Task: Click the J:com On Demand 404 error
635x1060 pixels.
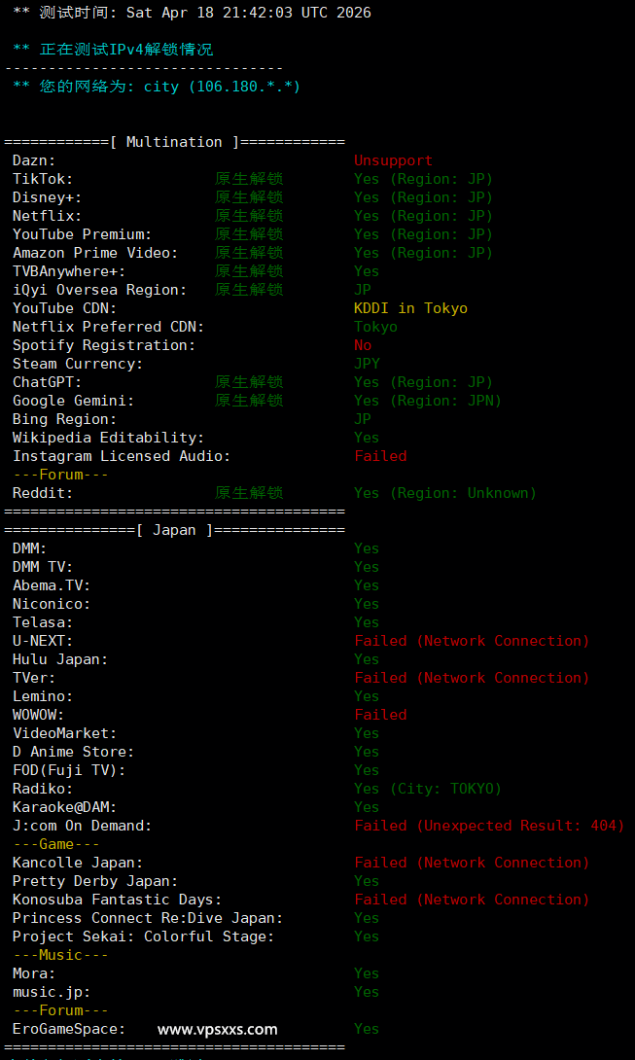Action: [x=488, y=826]
